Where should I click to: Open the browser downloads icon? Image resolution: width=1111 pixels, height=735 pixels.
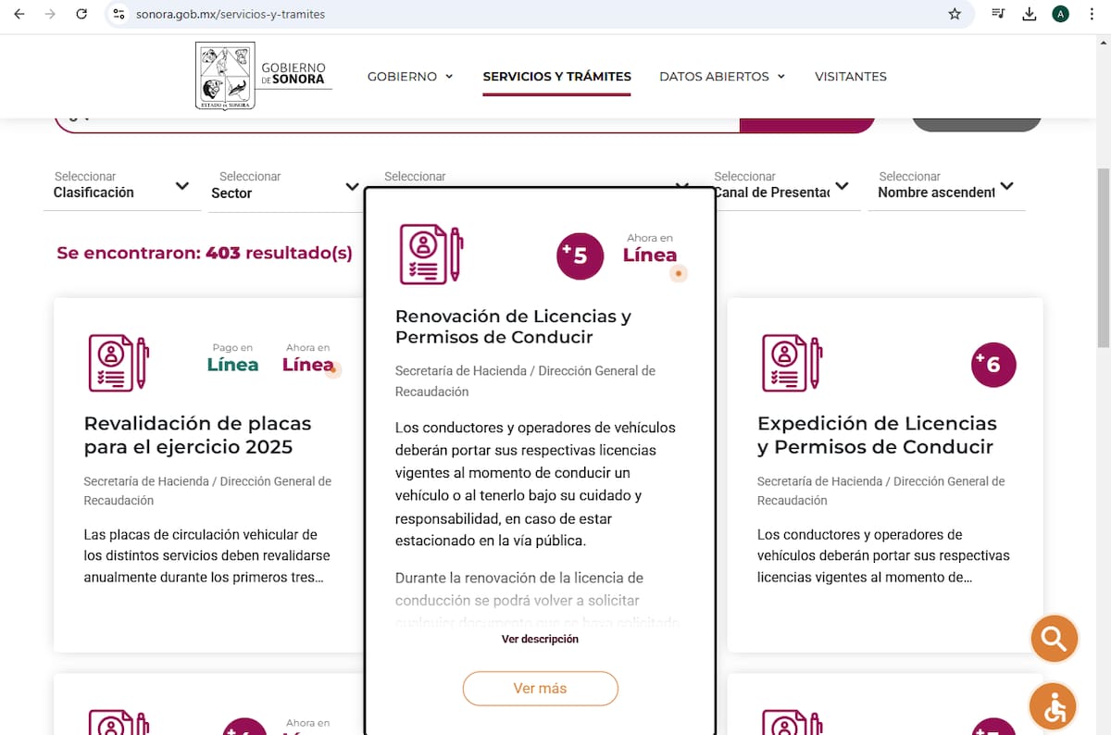point(1029,14)
